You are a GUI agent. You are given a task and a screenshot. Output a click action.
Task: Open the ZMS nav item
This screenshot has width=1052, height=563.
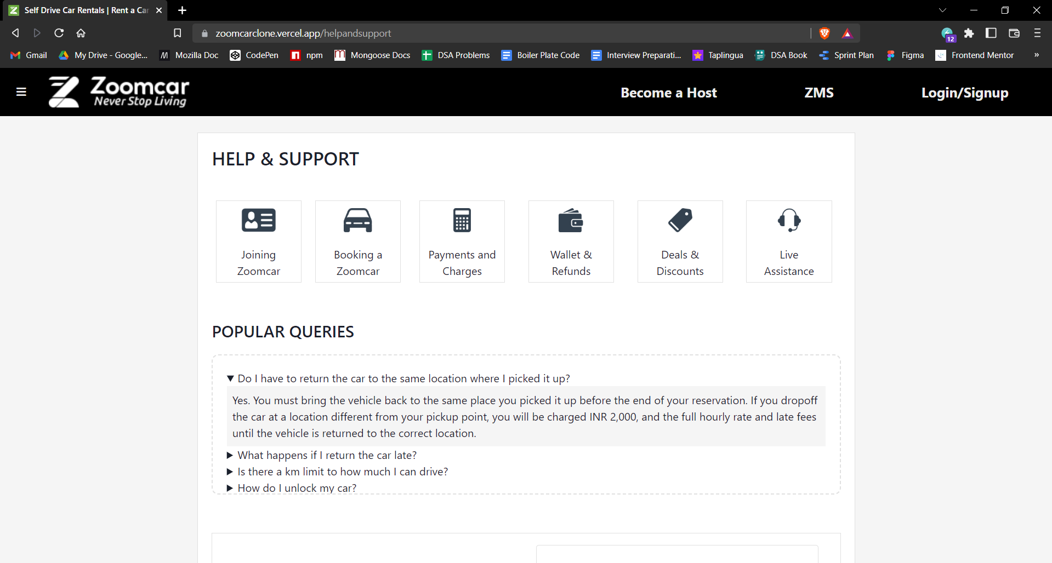[x=819, y=93]
